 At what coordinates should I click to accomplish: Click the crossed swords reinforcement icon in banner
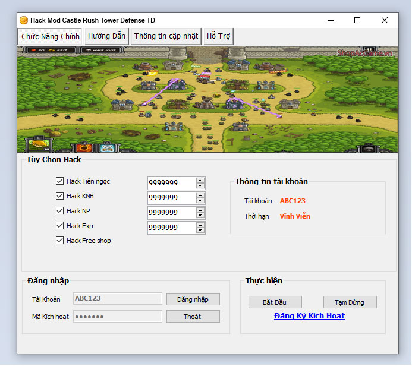coord(107,148)
